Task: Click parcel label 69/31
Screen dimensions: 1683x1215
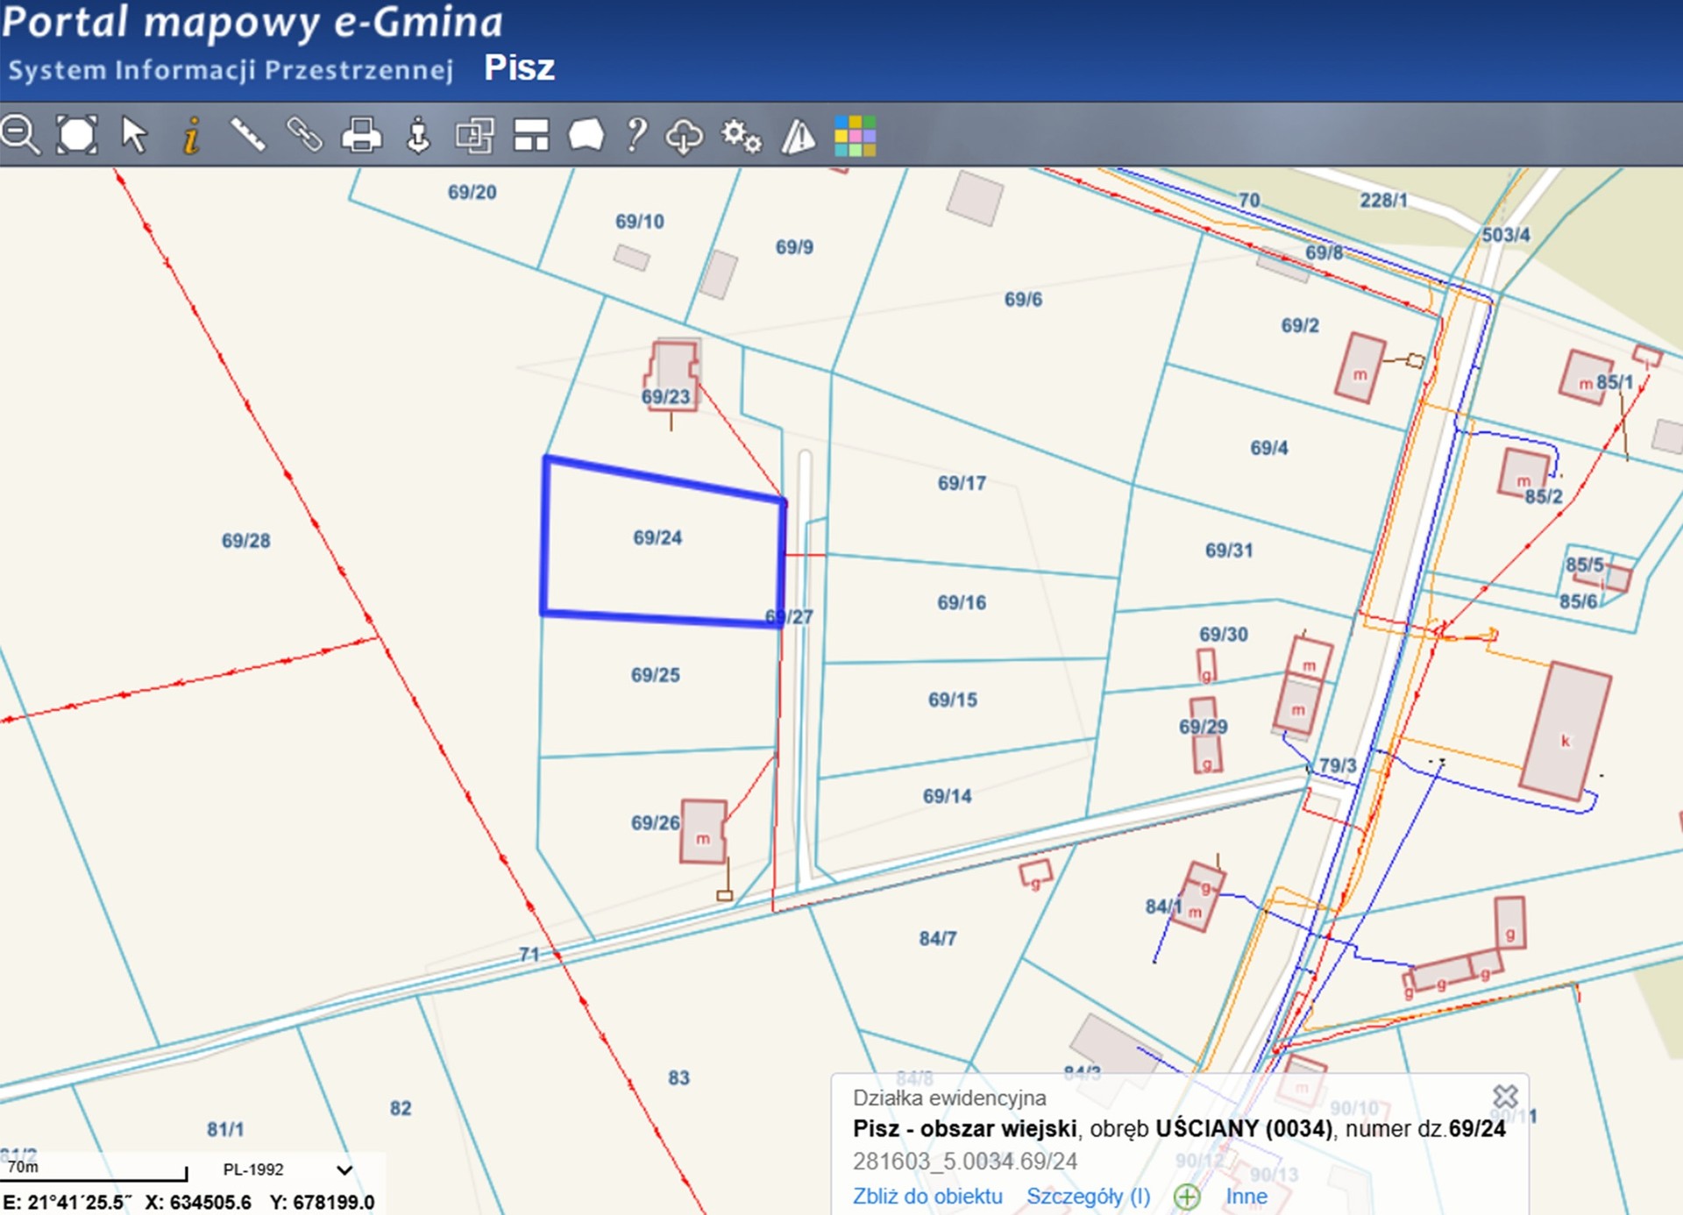Action: [1229, 550]
